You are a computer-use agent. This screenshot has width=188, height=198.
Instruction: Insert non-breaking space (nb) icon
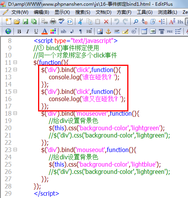[63, 31]
